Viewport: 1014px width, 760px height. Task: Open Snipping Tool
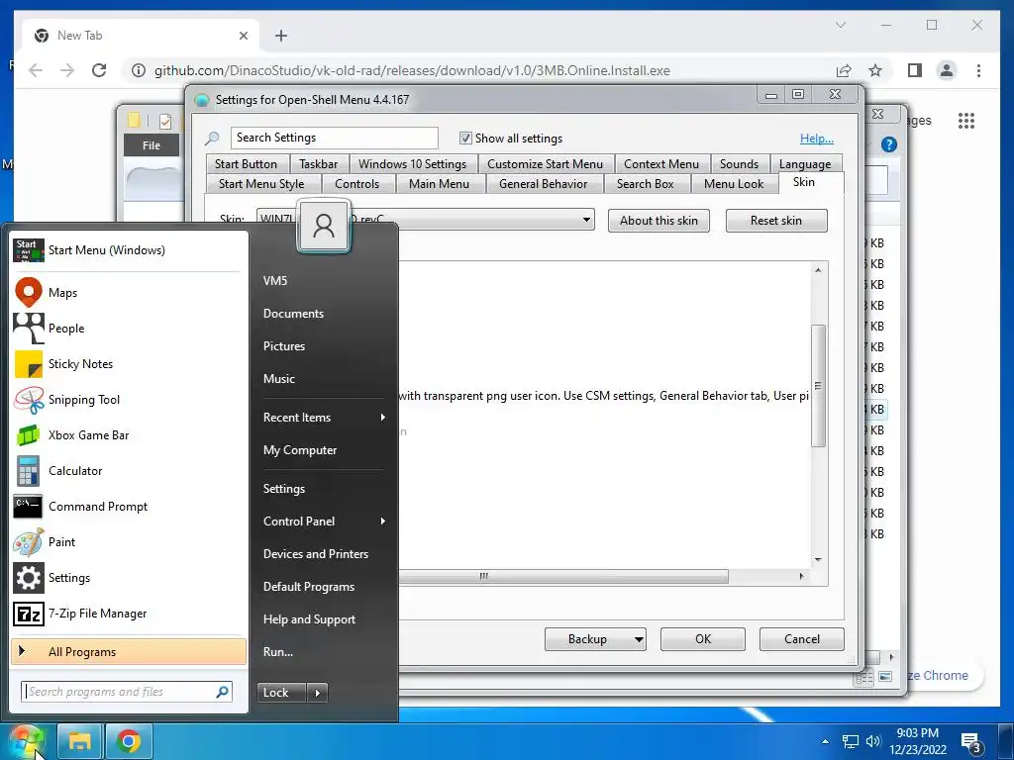(129, 400)
